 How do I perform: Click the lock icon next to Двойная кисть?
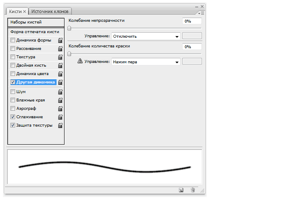(x=60, y=65)
